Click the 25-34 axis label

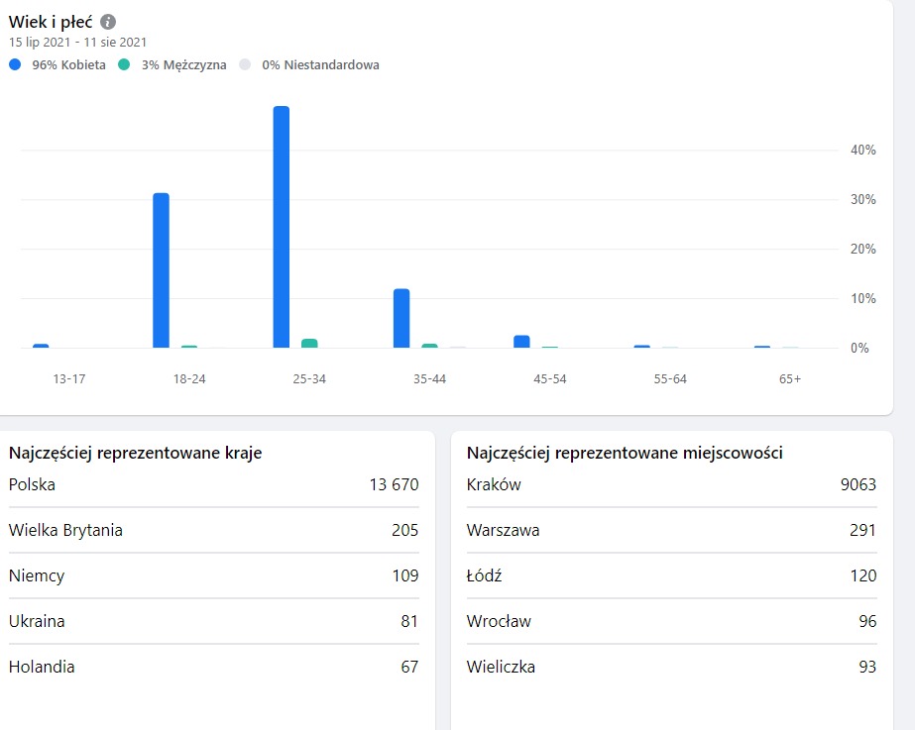tap(309, 379)
